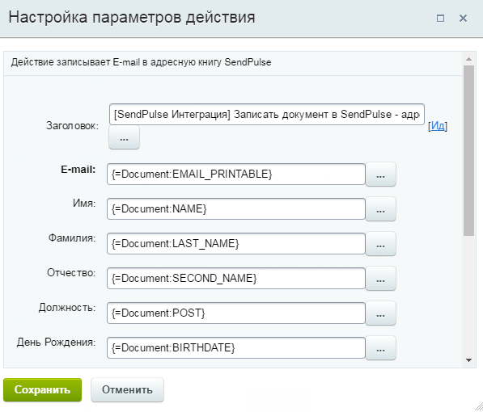Screen dimensions: 483x412
Task: Maximize the action settings dialog
Action: 440,19
